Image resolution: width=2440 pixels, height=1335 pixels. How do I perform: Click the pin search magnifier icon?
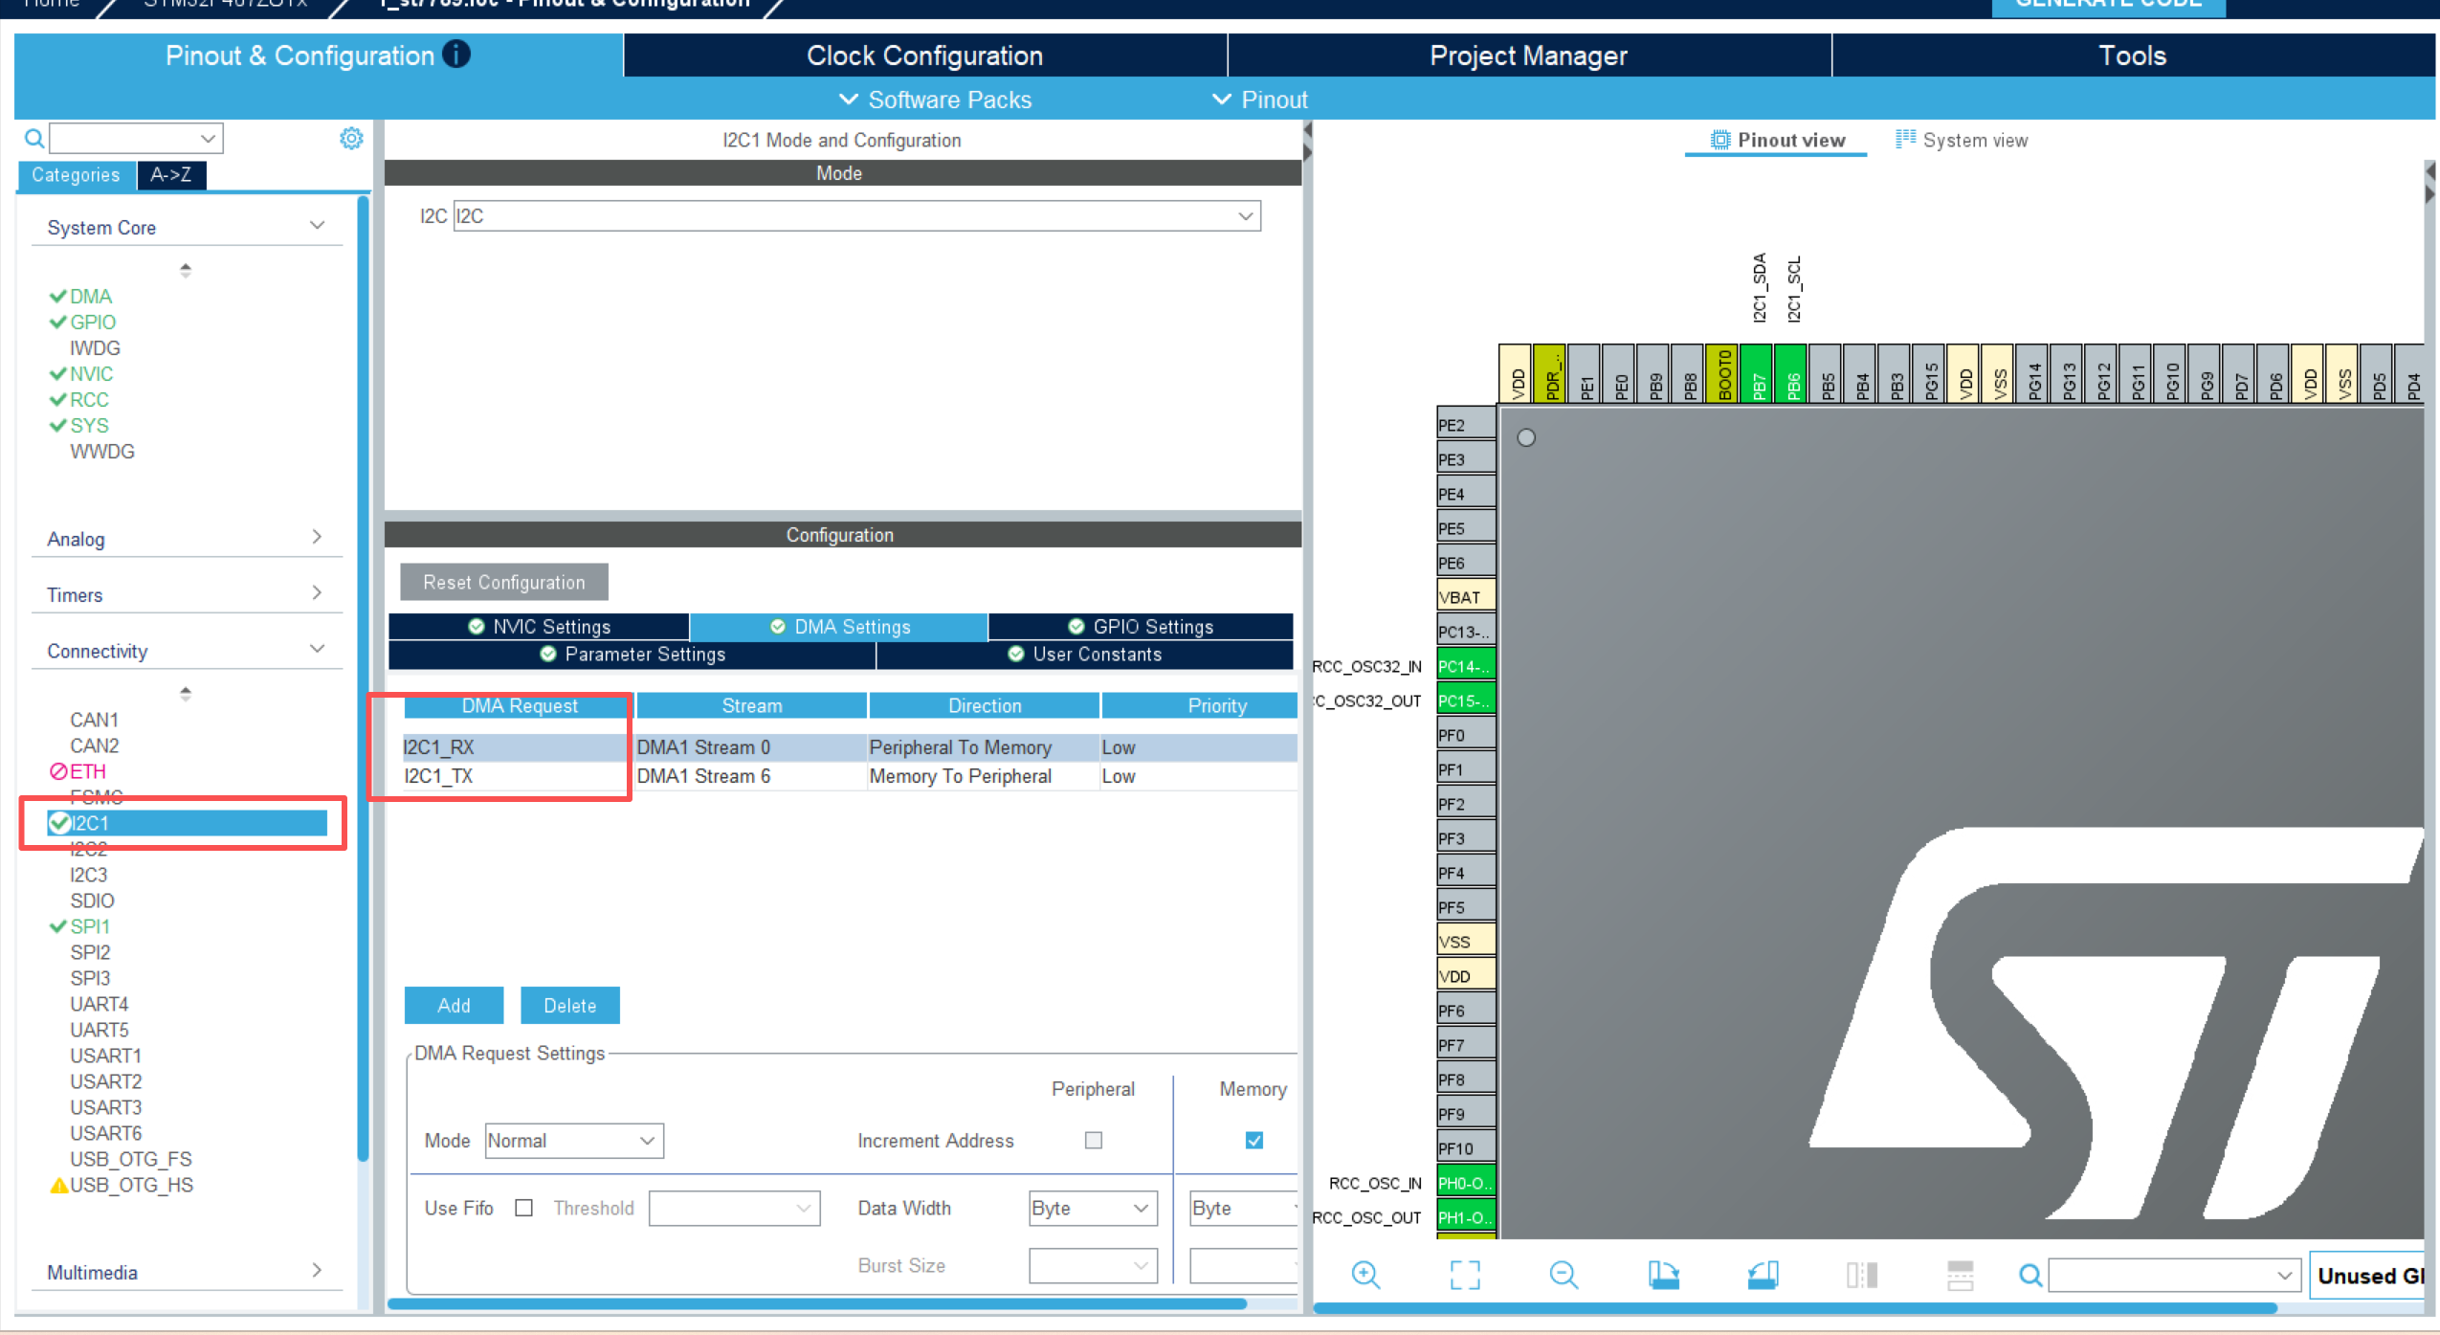coord(2030,1275)
